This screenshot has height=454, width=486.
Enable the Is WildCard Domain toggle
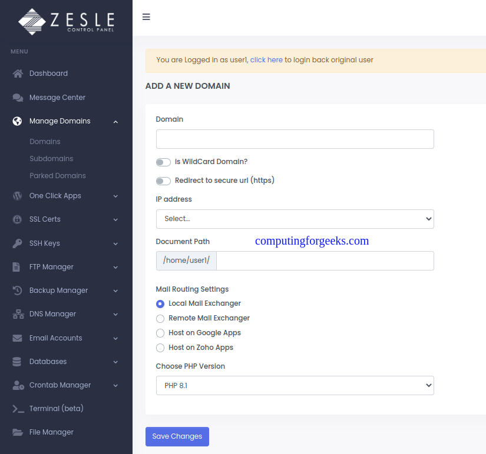163,162
